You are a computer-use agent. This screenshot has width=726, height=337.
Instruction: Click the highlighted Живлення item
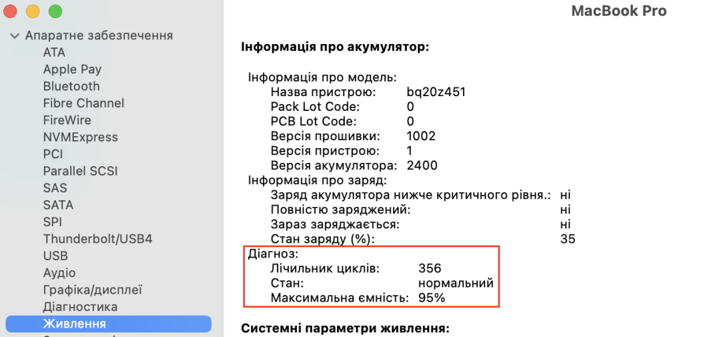click(x=74, y=324)
